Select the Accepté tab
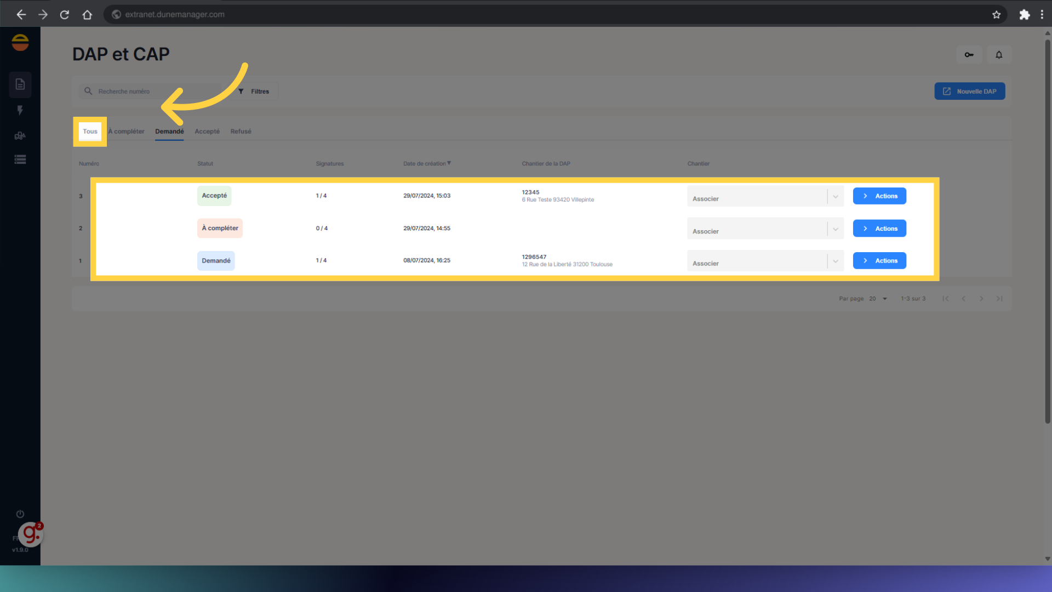The height and width of the screenshot is (592, 1052). tap(207, 132)
